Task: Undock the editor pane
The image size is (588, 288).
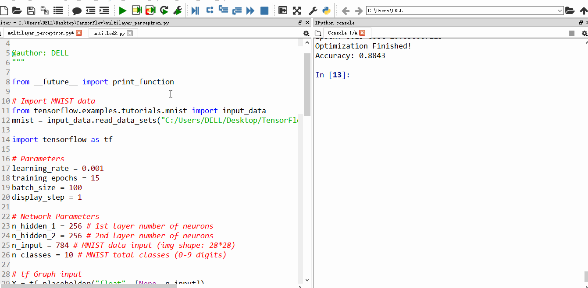Action: [300, 23]
